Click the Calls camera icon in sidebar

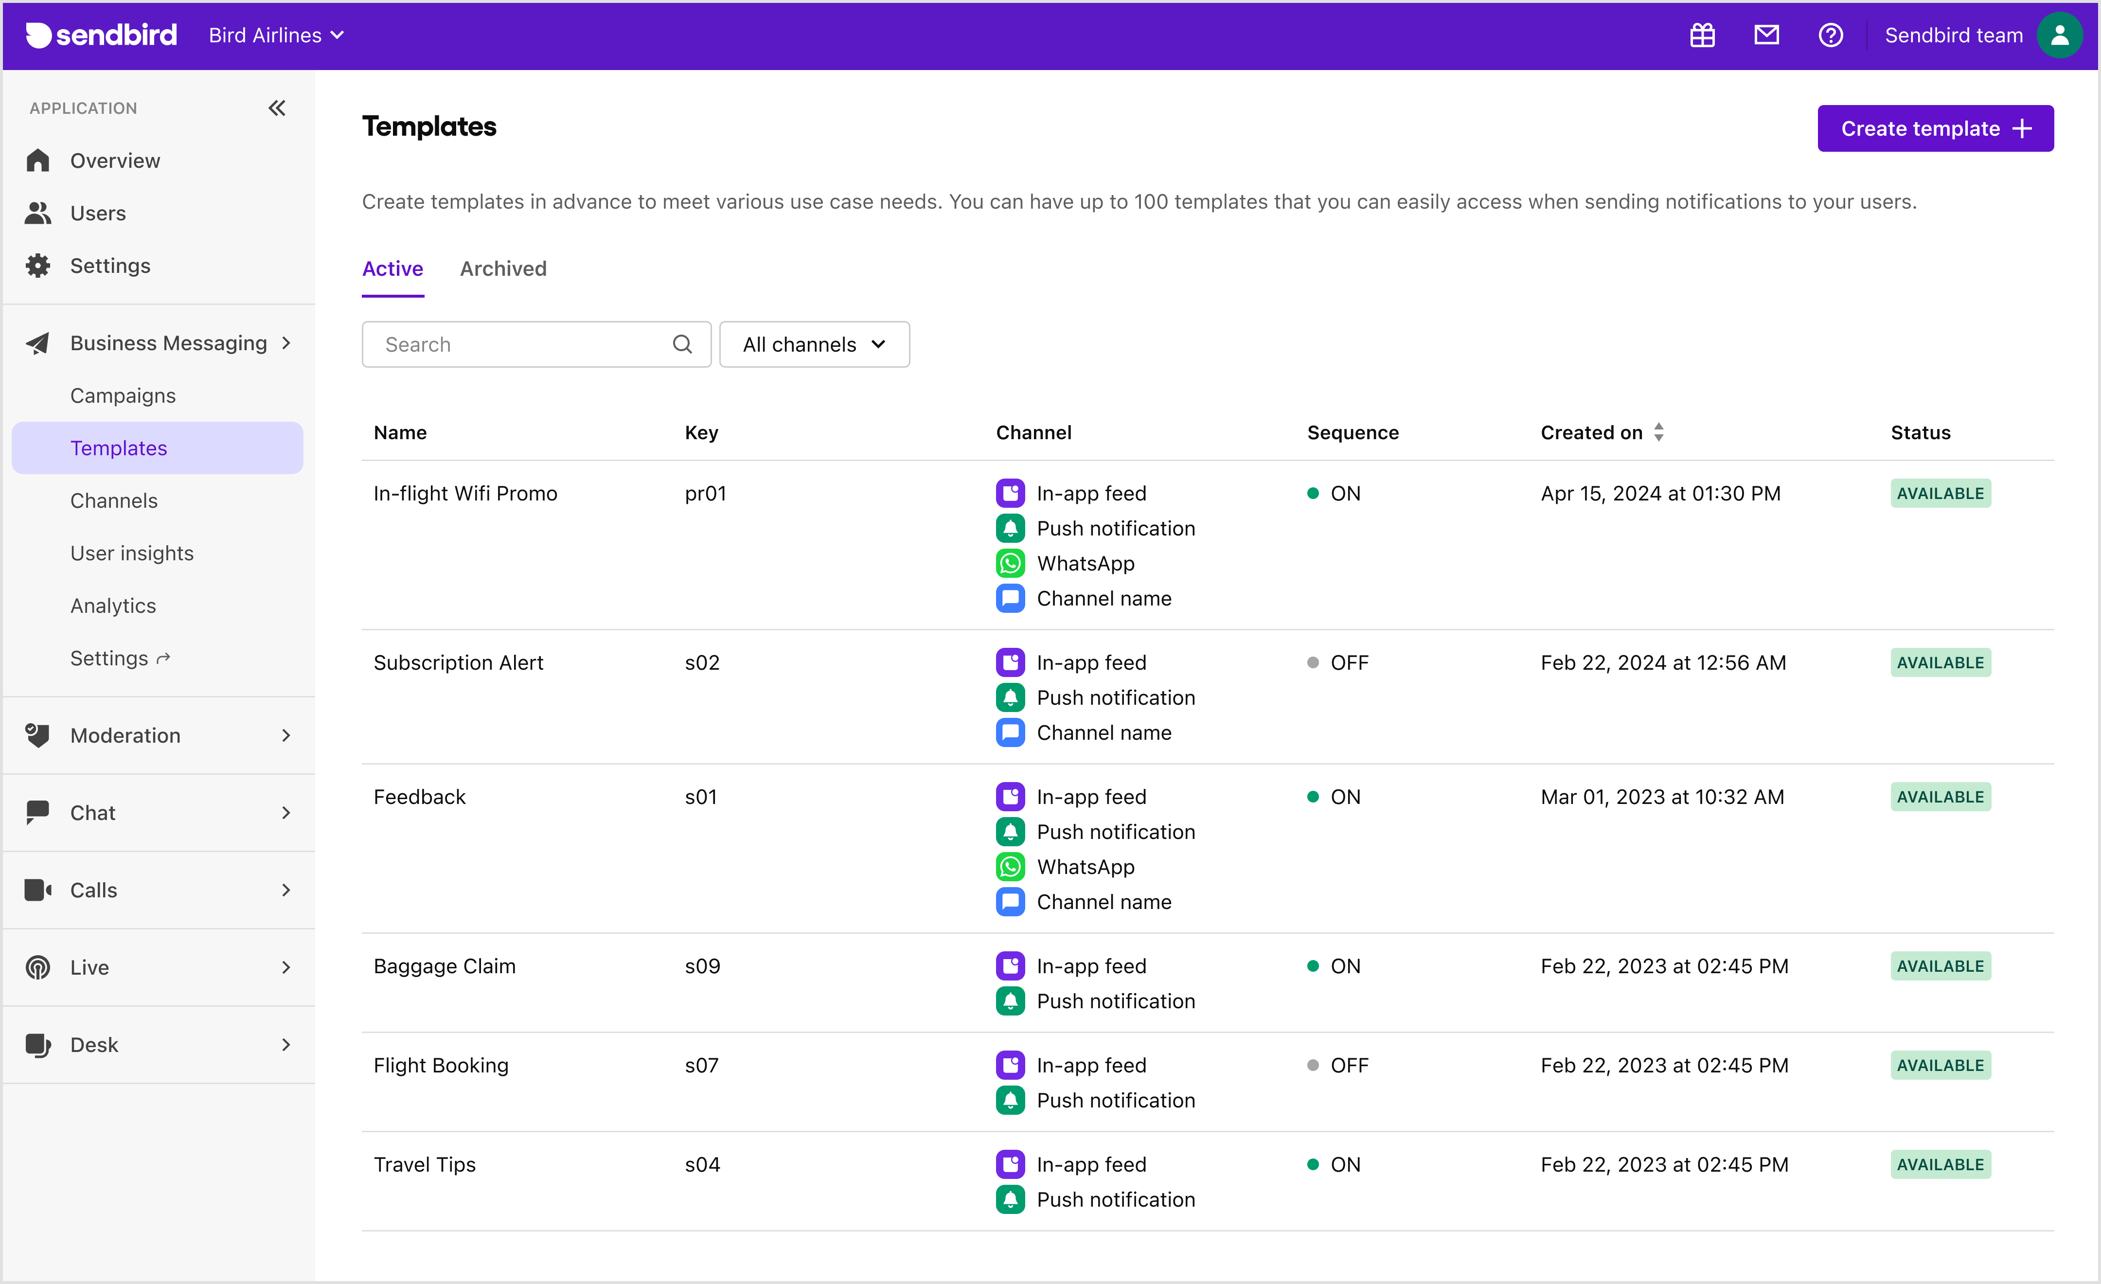pos(38,889)
